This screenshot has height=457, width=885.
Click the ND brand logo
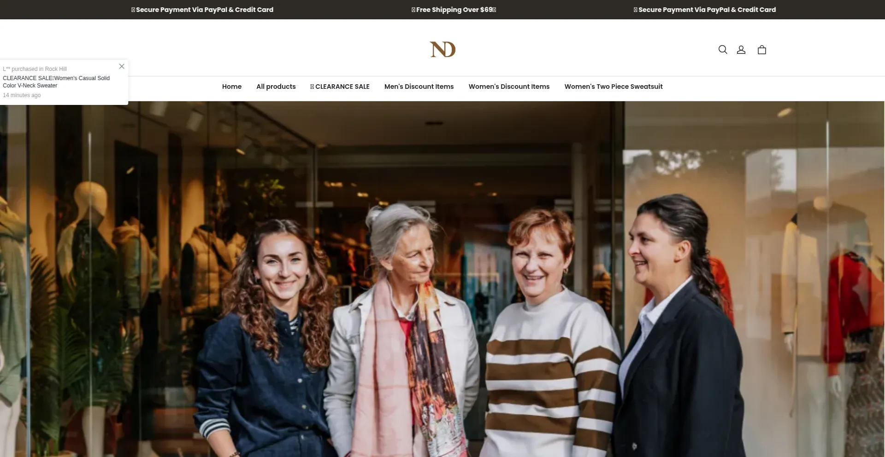pos(442,49)
